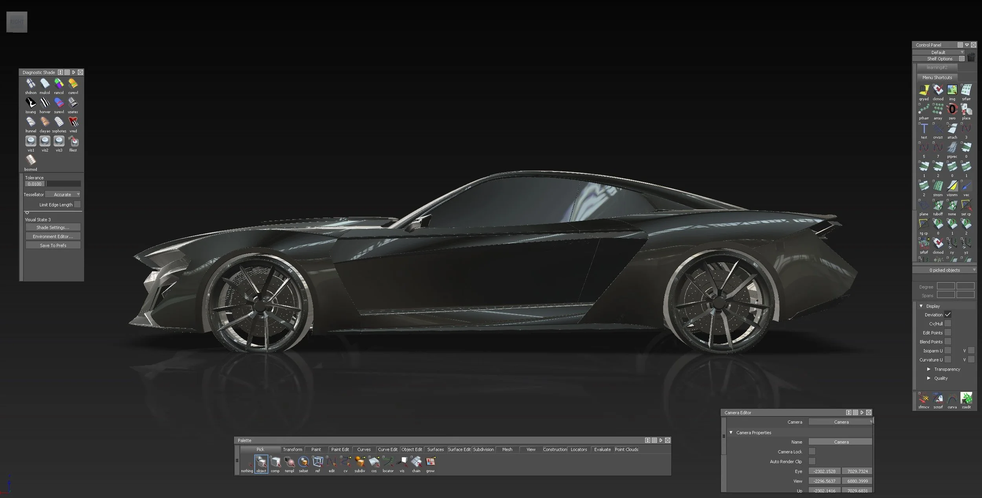
Task: Toggle the Deviation display checkbox
Action: [x=948, y=314]
